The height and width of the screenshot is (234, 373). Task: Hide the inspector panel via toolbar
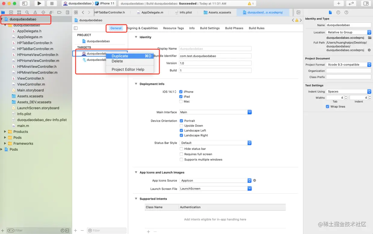[366, 4]
